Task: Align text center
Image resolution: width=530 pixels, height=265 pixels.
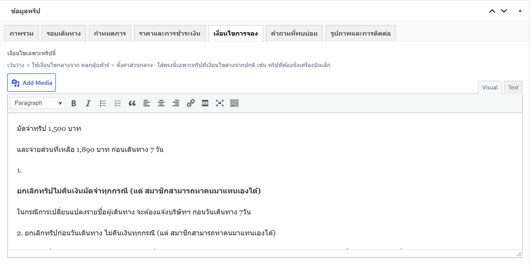Action: 161,103
